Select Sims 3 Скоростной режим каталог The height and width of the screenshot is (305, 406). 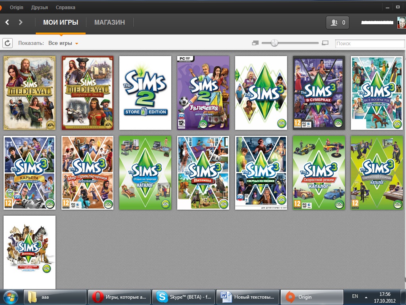click(x=319, y=173)
